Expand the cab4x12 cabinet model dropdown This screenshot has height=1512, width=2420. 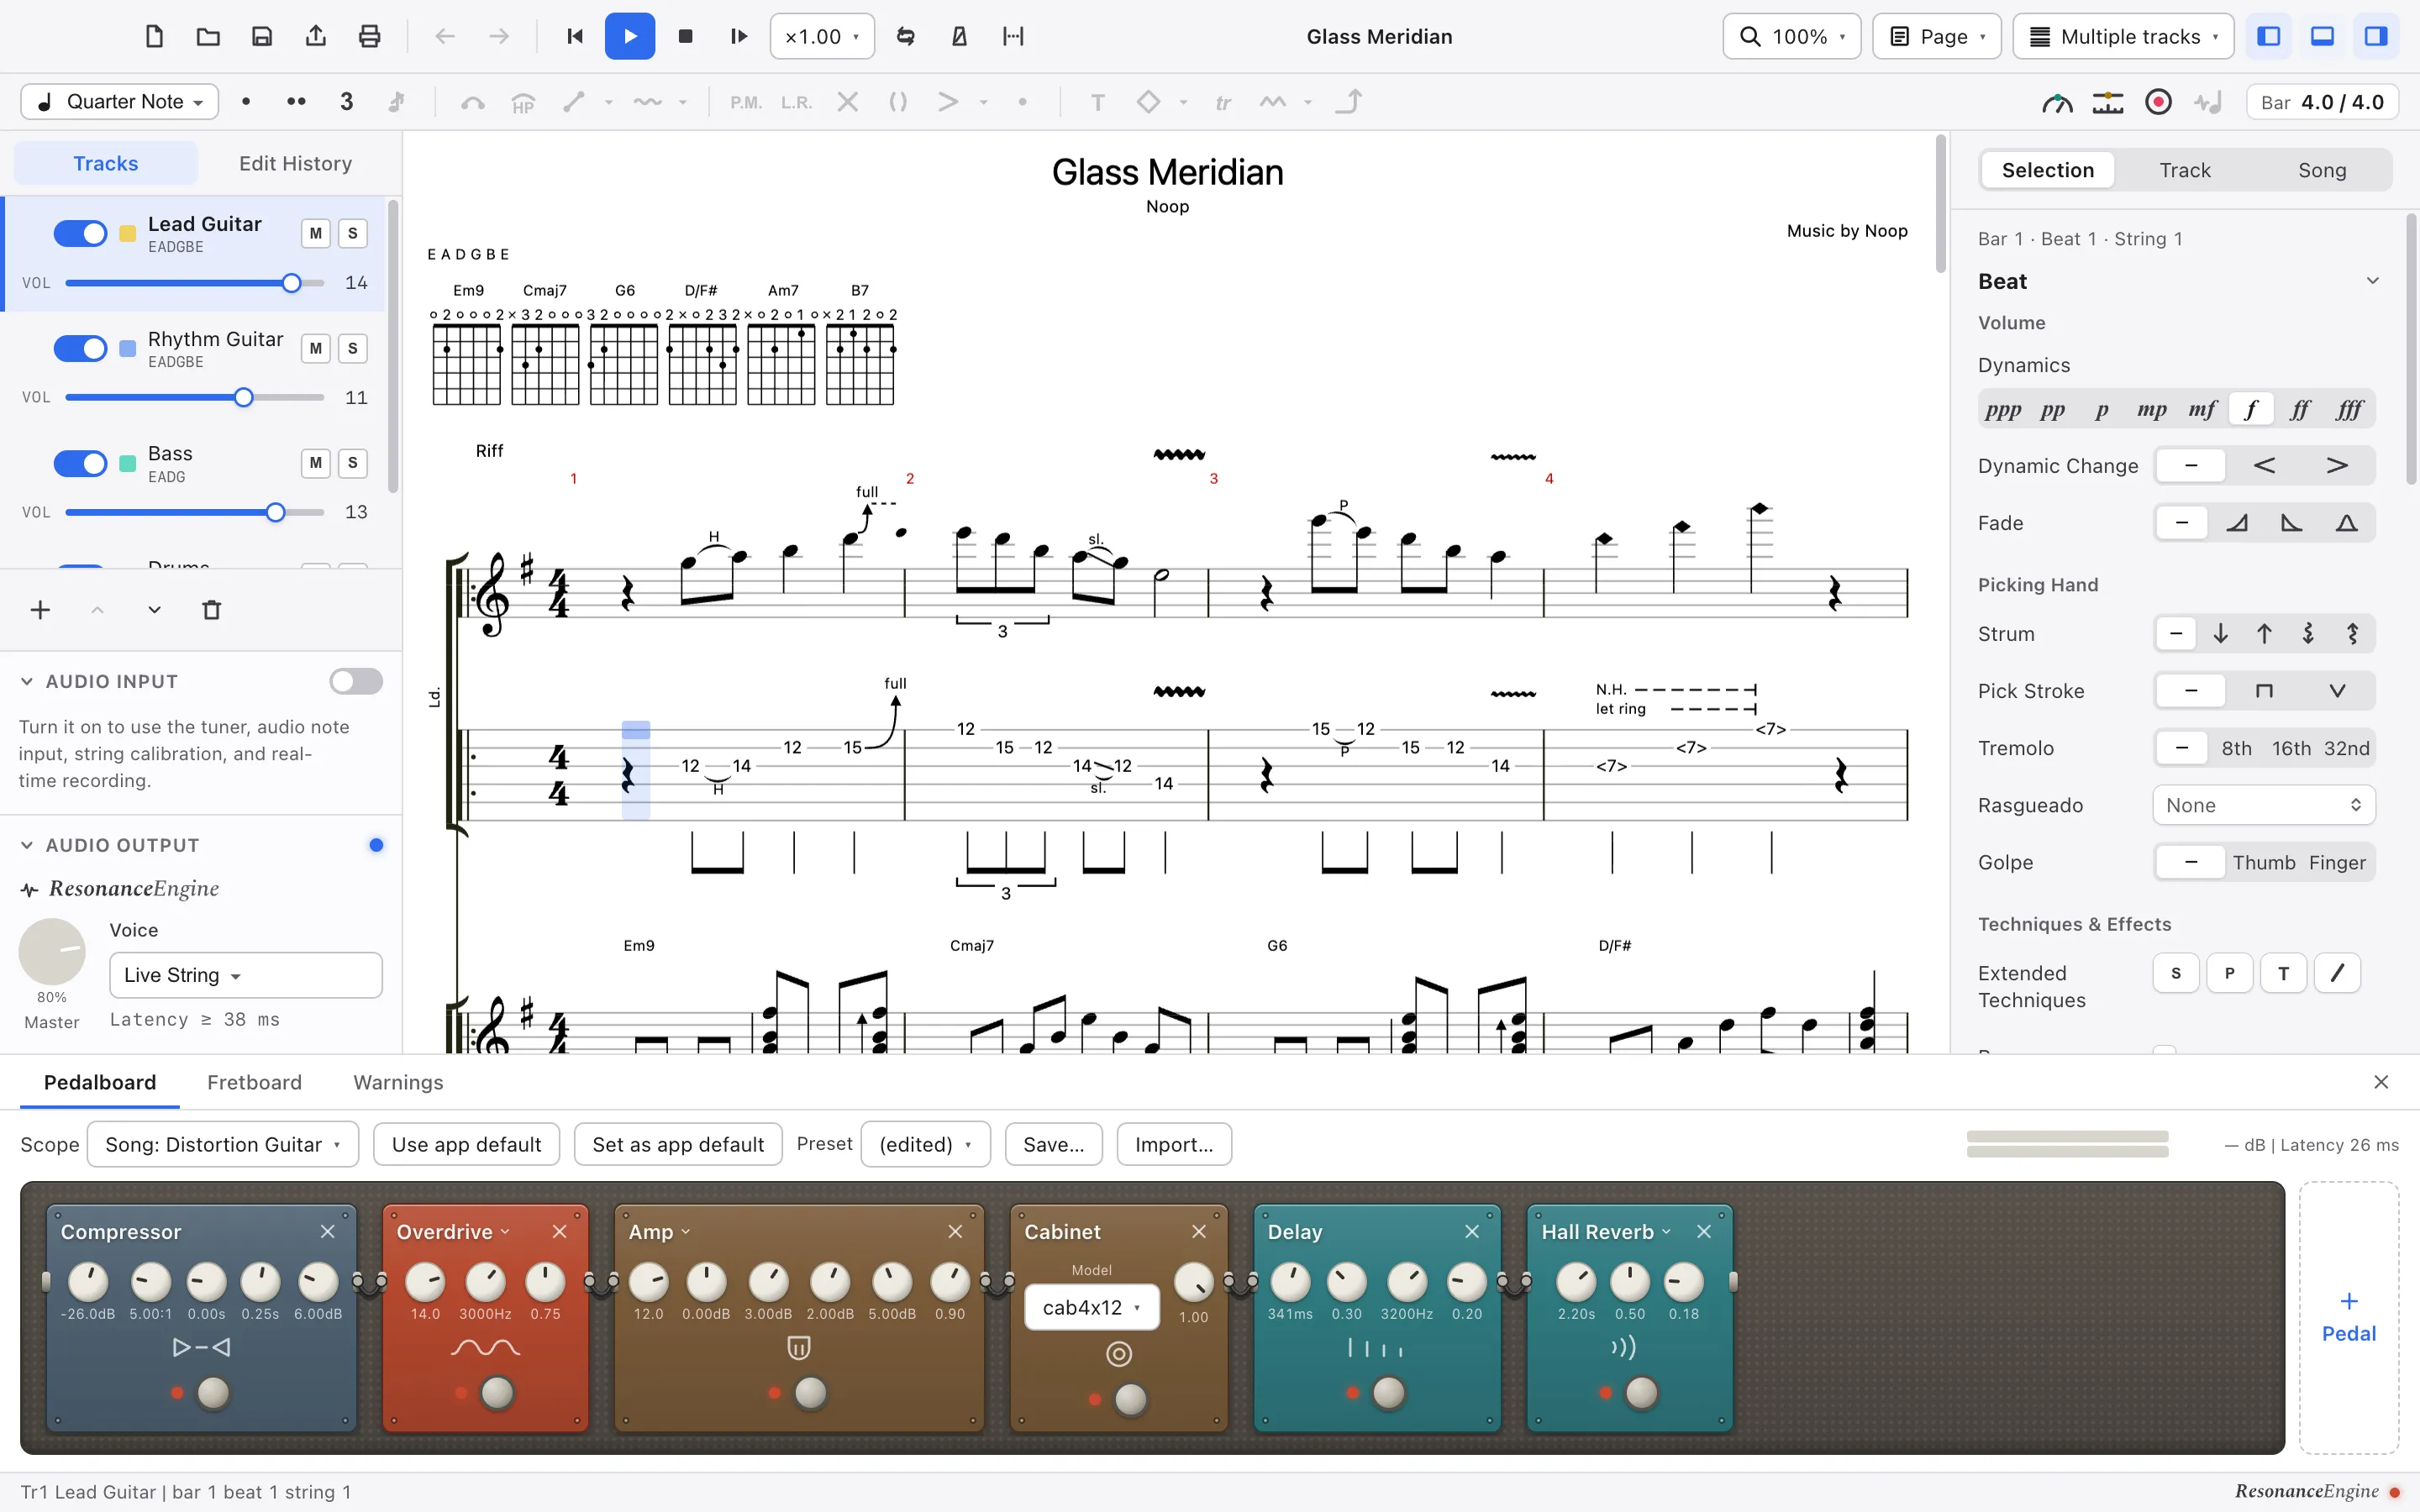pos(1092,1307)
